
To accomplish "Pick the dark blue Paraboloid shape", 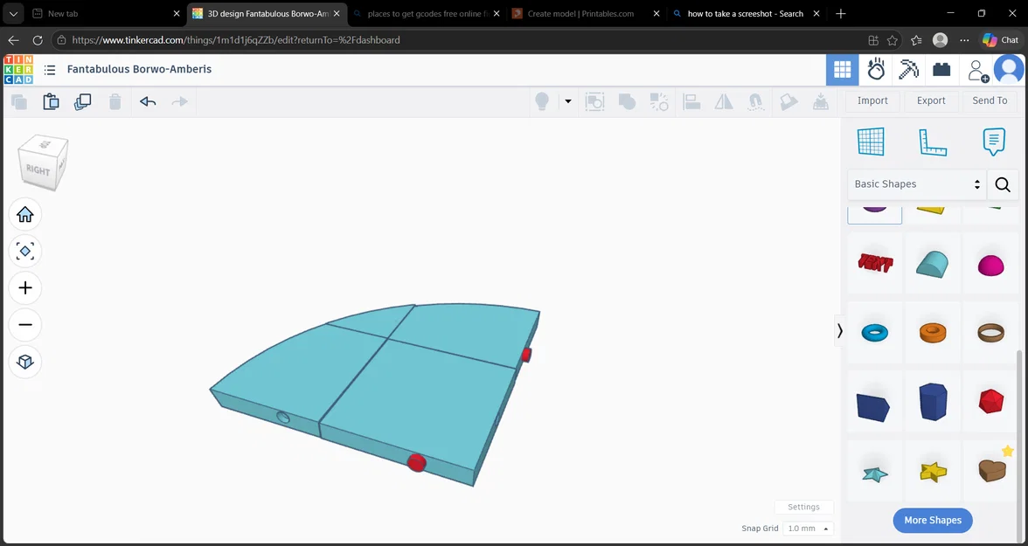I will [873, 407].
